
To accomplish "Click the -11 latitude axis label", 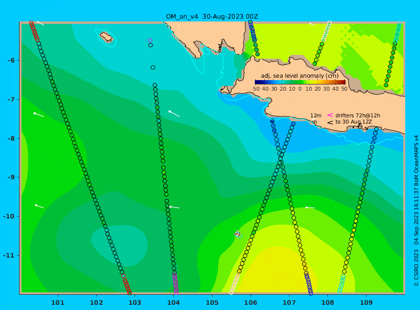I will (10, 255).
